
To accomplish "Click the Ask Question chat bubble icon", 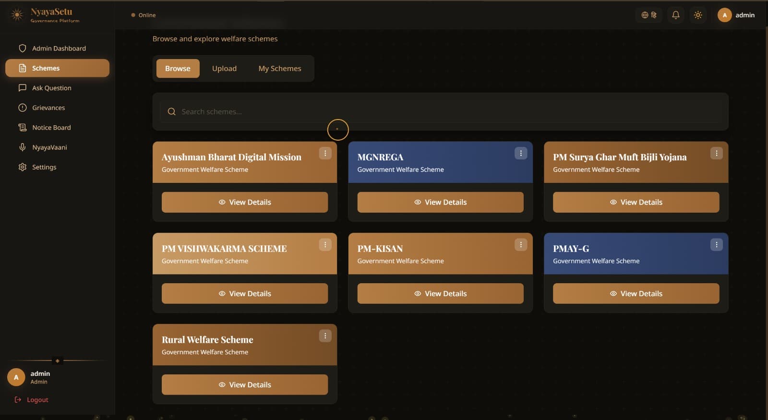I will [22, 88].
